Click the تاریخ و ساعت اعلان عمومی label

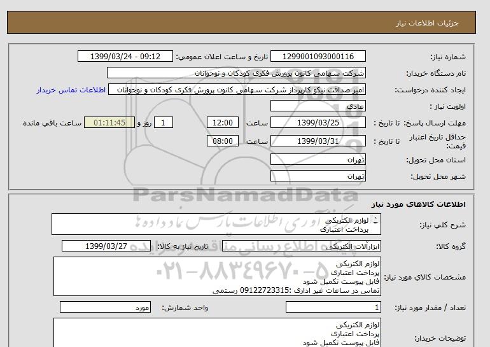click(221, 57)
